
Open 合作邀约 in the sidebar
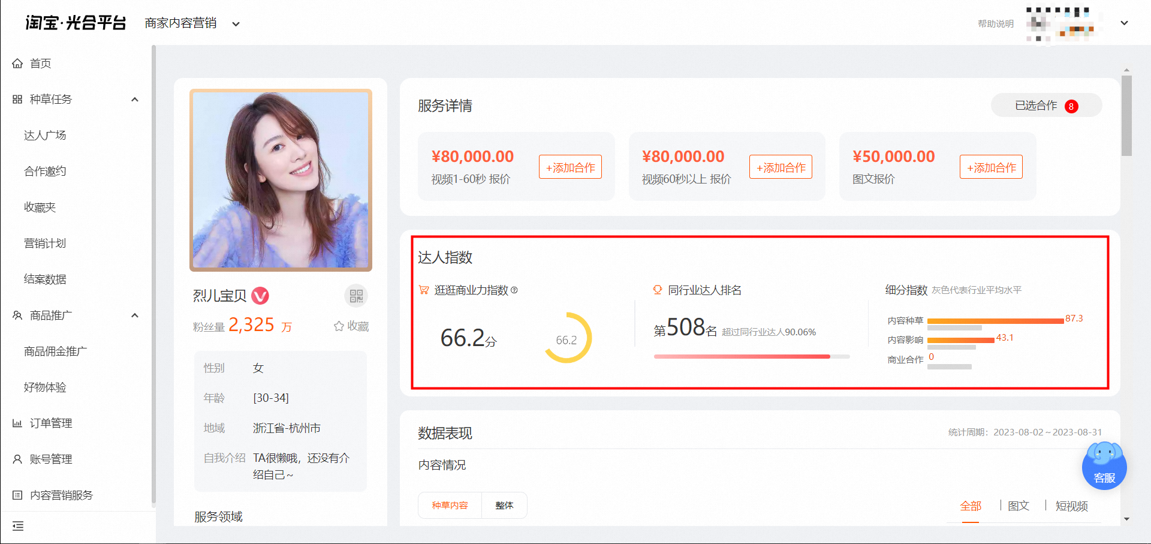(45, 172)
